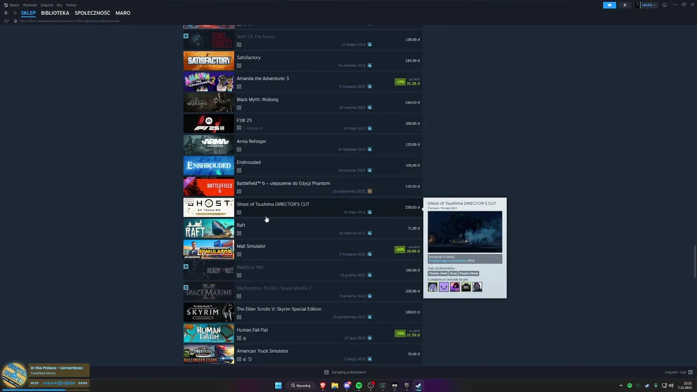Click the Ghost of Tsushima thumbnail

[x=209, y=207]
